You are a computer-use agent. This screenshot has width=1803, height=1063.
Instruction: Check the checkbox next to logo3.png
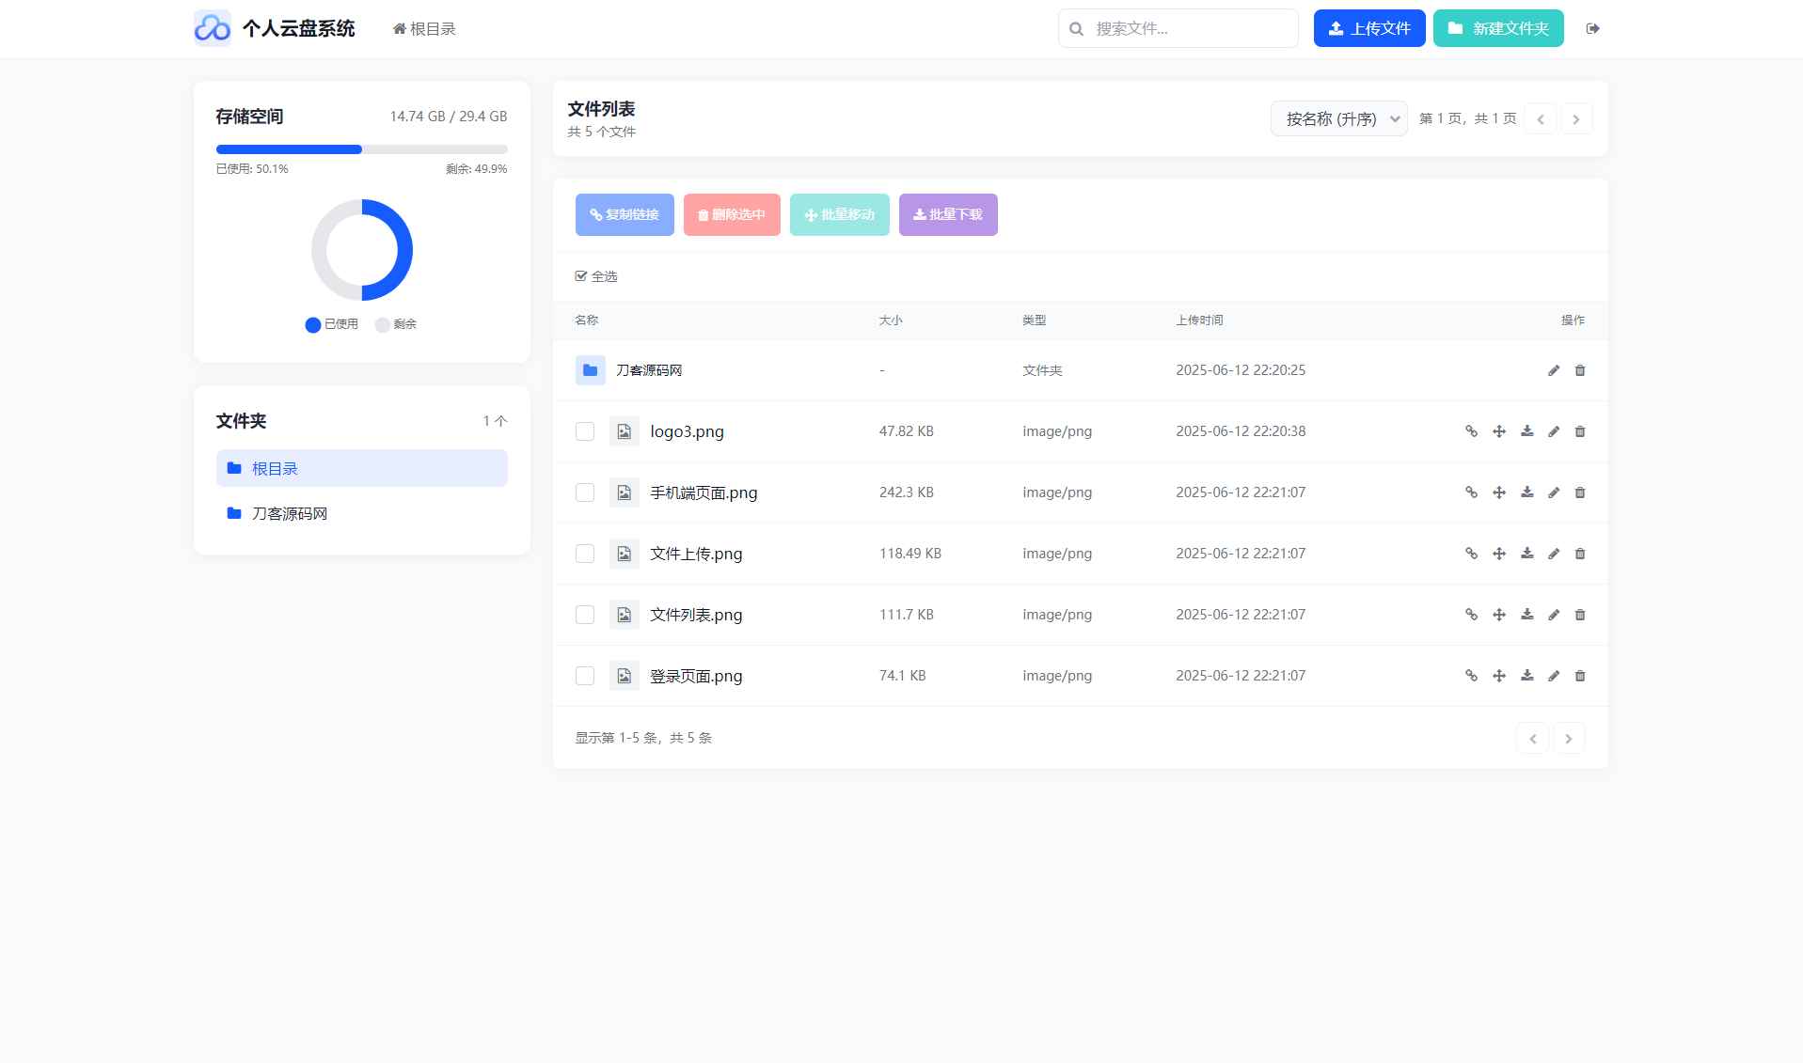click(584, 431)
